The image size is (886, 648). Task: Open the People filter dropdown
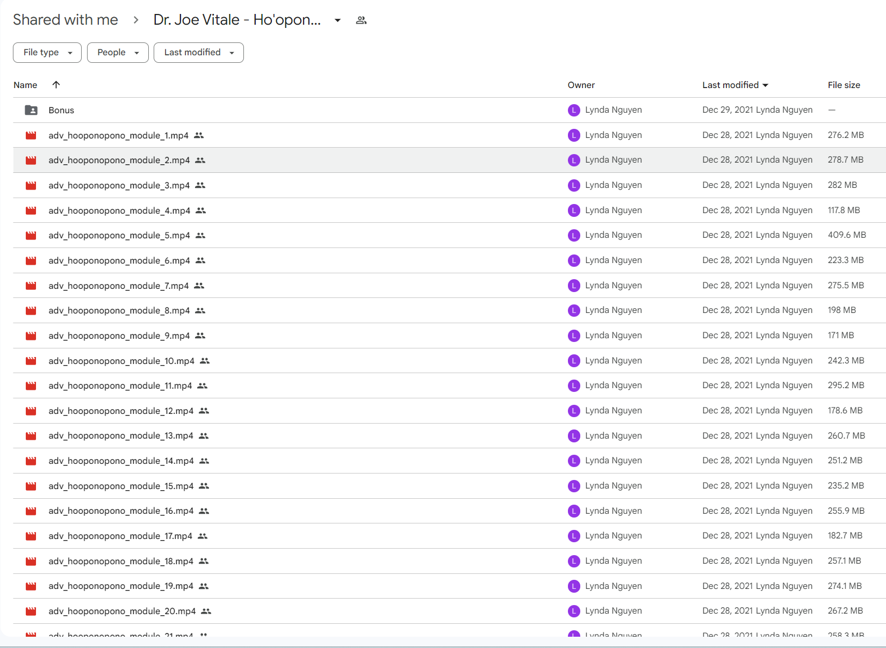click(118, 53)
